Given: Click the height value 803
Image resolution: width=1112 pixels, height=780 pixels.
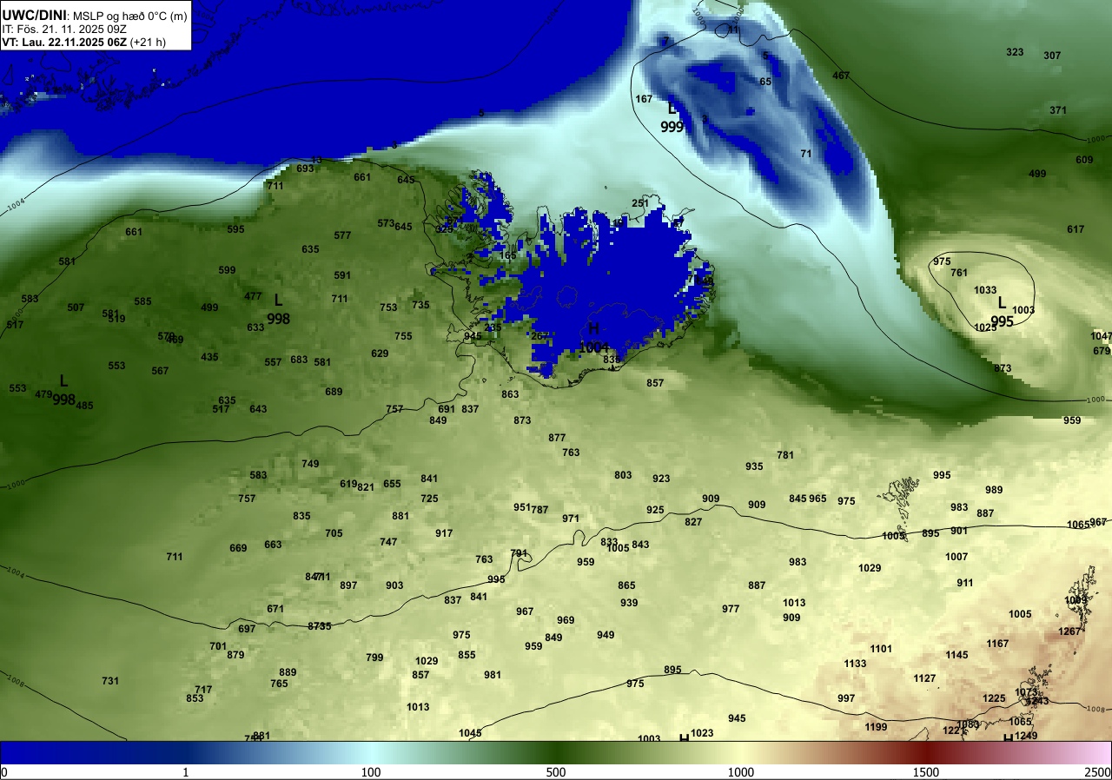Looking at the screenshot, I should pyautogui.click(x=623, y=475).
